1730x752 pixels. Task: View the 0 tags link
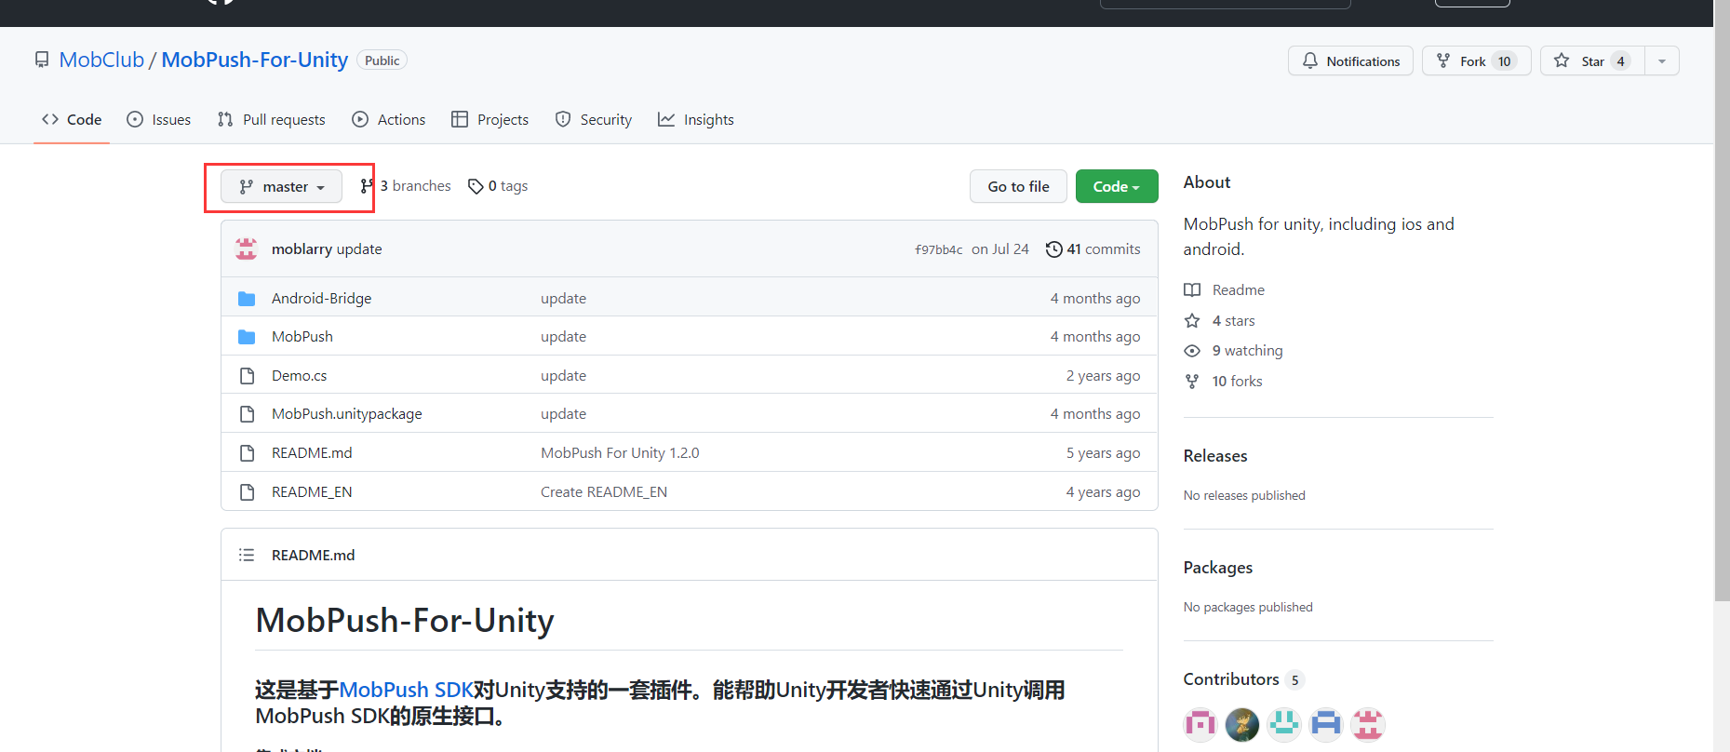498,186
